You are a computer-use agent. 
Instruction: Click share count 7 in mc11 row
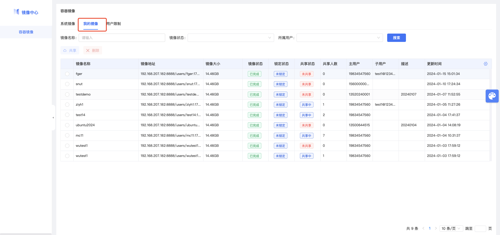point(324,135)
